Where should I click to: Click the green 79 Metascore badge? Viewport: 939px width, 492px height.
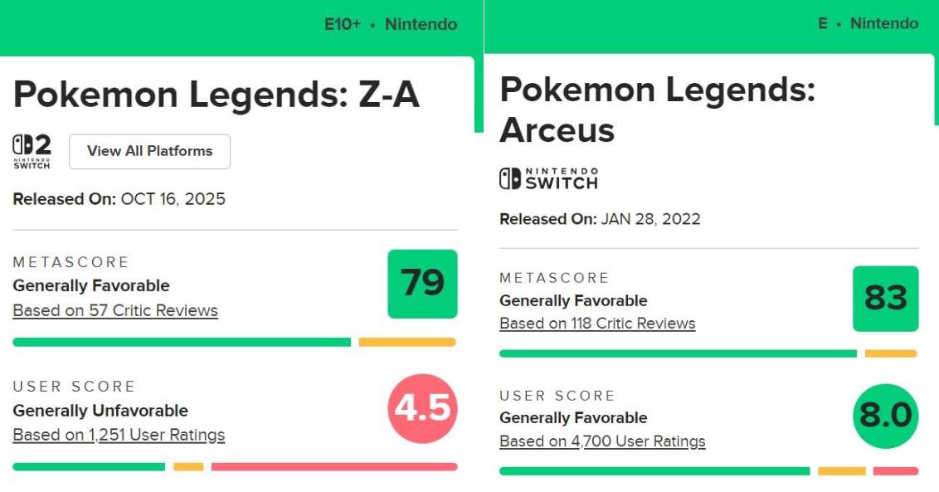pyautogui.click(x=422, y=284)
